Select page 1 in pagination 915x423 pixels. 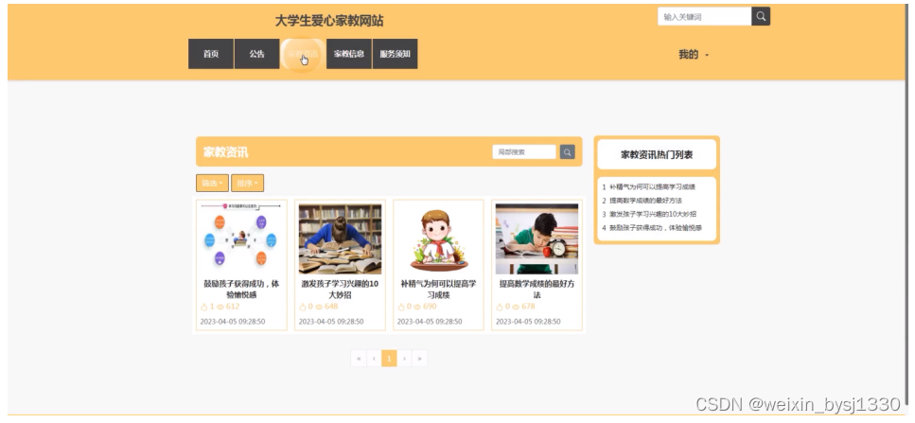tap(389, 359)
